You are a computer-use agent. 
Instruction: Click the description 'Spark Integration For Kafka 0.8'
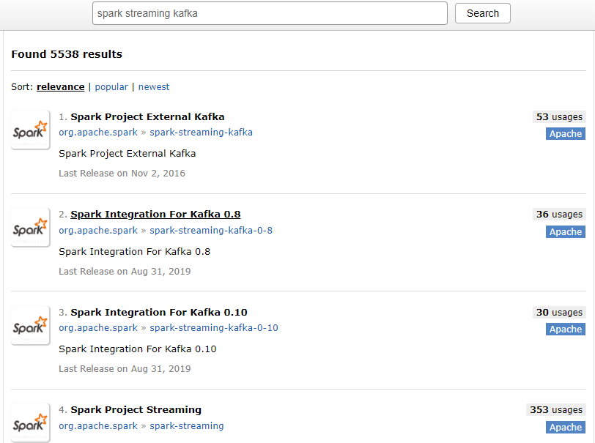[134, 251]
